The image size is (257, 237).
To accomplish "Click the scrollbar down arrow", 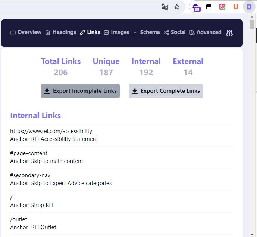I will [252, 234].
